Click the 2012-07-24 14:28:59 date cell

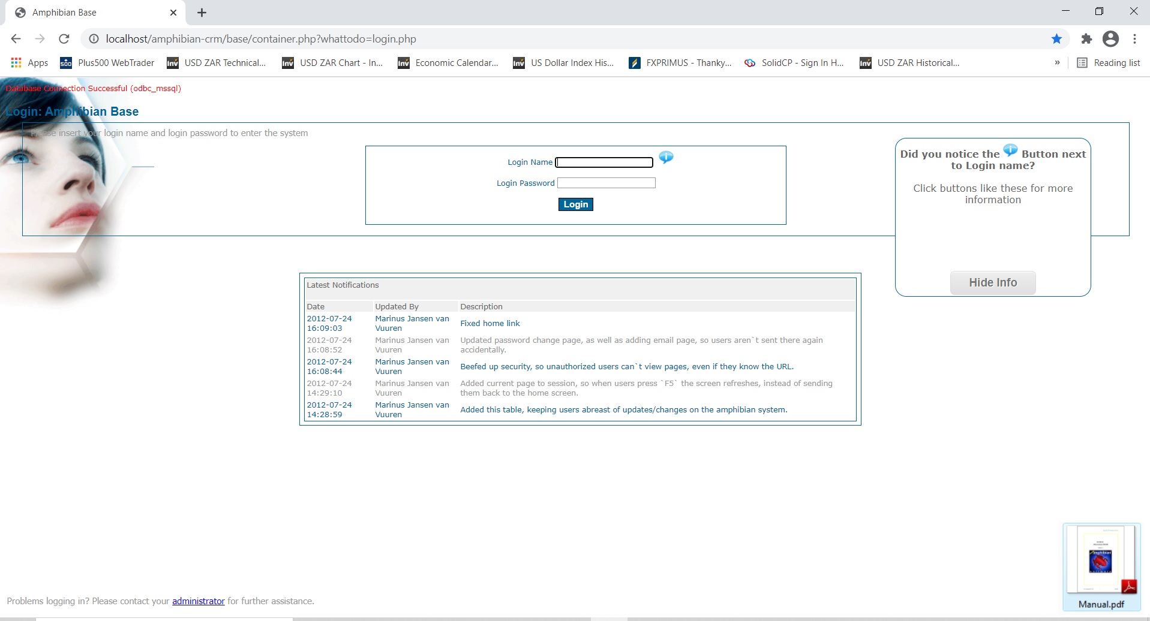[x=329, y=410]
